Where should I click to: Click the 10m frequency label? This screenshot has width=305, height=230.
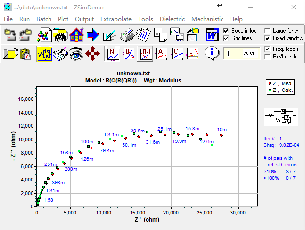coord(222,130)
